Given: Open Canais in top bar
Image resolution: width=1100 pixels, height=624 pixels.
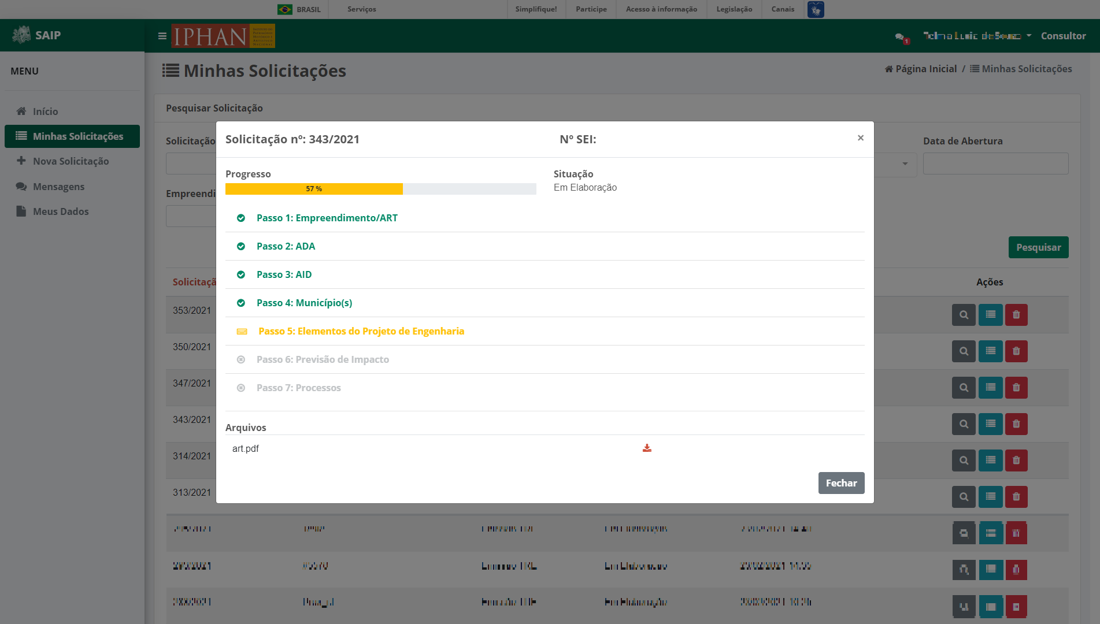Looking at the screenshot, I should [783, 9].
